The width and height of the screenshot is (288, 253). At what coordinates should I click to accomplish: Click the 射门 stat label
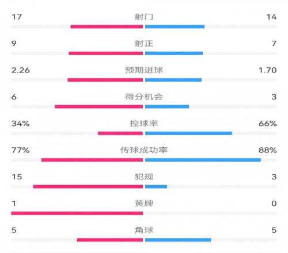tap(144, 17)
